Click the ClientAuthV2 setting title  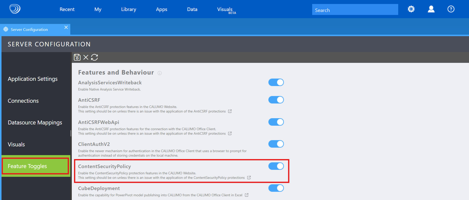94,144
